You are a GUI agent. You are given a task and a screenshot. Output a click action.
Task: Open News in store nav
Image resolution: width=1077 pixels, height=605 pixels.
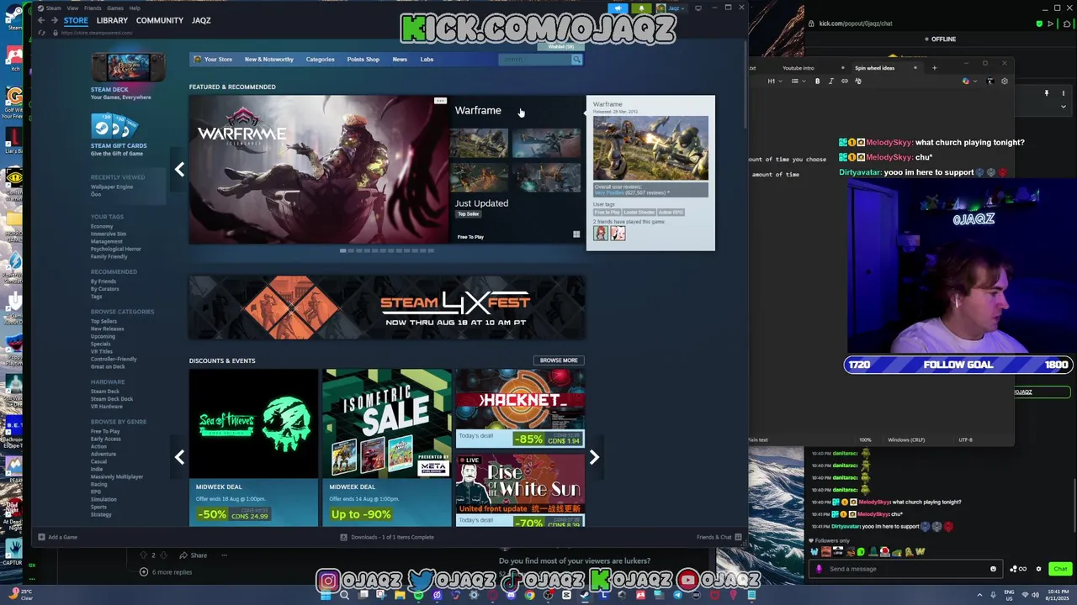click(x=400, y=60)
